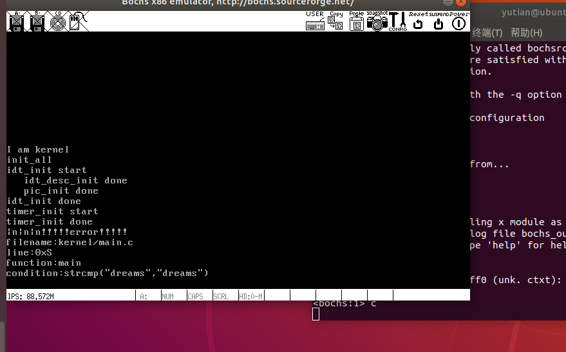
Task: Toggle the CD-ROM drive icon
Action: tap(58, 21)
